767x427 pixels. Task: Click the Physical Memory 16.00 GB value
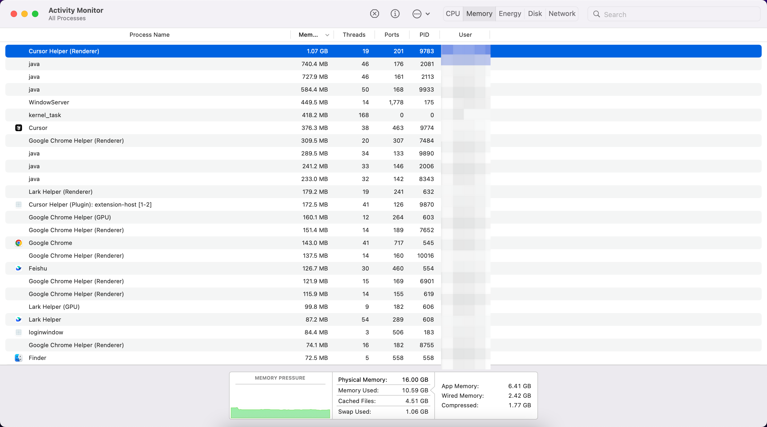(x=415, y=380)
